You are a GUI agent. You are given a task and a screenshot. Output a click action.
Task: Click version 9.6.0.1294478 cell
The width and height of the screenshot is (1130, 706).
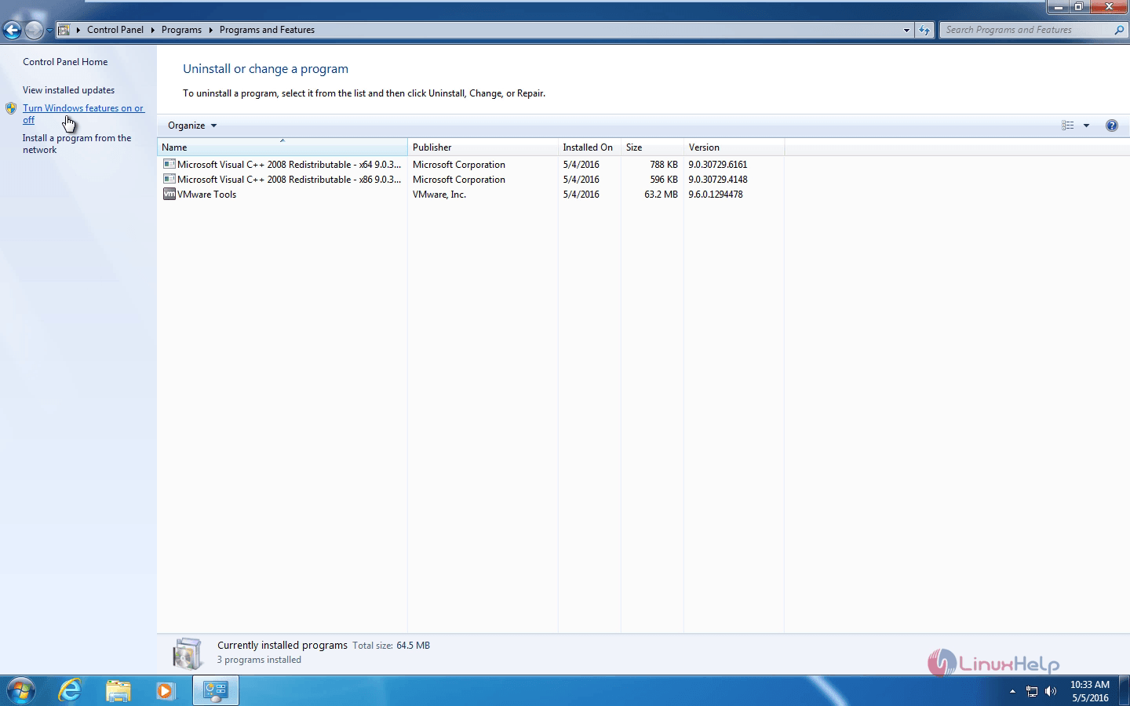pos(716,195)
